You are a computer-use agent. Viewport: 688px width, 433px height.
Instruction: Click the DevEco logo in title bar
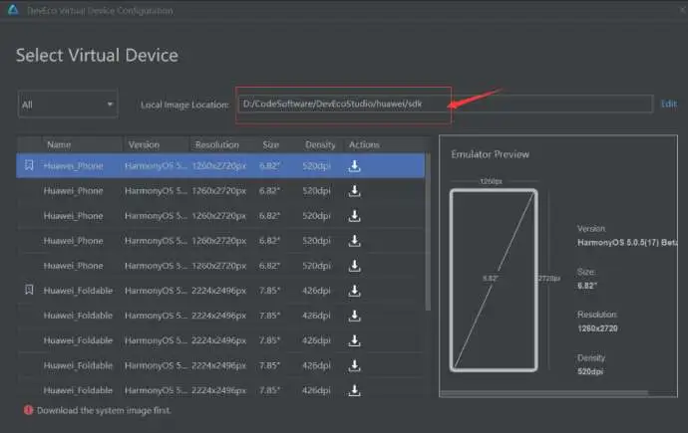(x=13, y=10)
